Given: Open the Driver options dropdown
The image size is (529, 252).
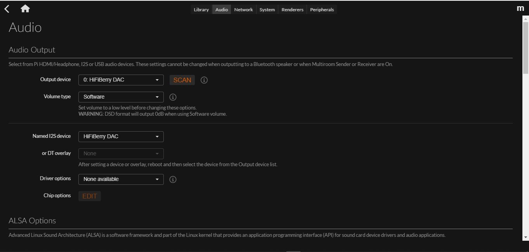Looking at the screenshot, I should coord(121,179).
